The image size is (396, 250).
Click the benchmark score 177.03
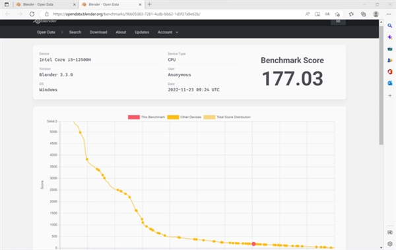pos(292,78)
